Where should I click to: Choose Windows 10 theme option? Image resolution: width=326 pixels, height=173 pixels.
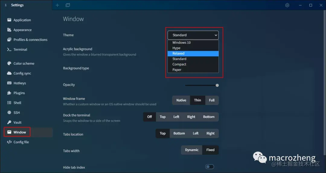click(x=193, y=42)
